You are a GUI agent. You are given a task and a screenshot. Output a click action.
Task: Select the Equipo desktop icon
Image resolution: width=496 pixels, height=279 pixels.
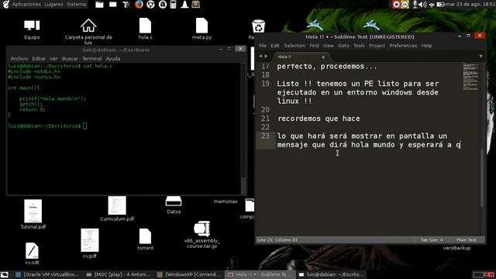tap(32, 29)
